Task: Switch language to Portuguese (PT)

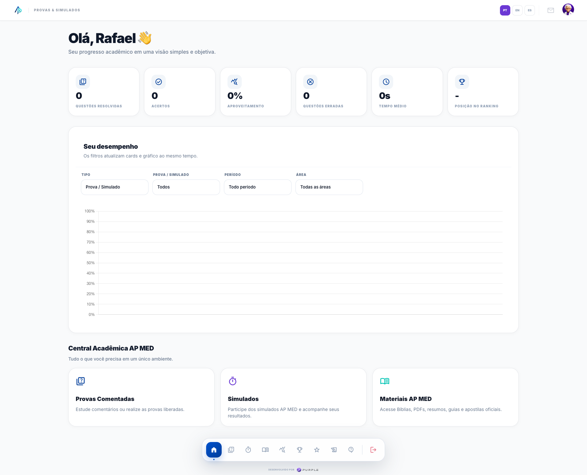Action: [505, 10]
